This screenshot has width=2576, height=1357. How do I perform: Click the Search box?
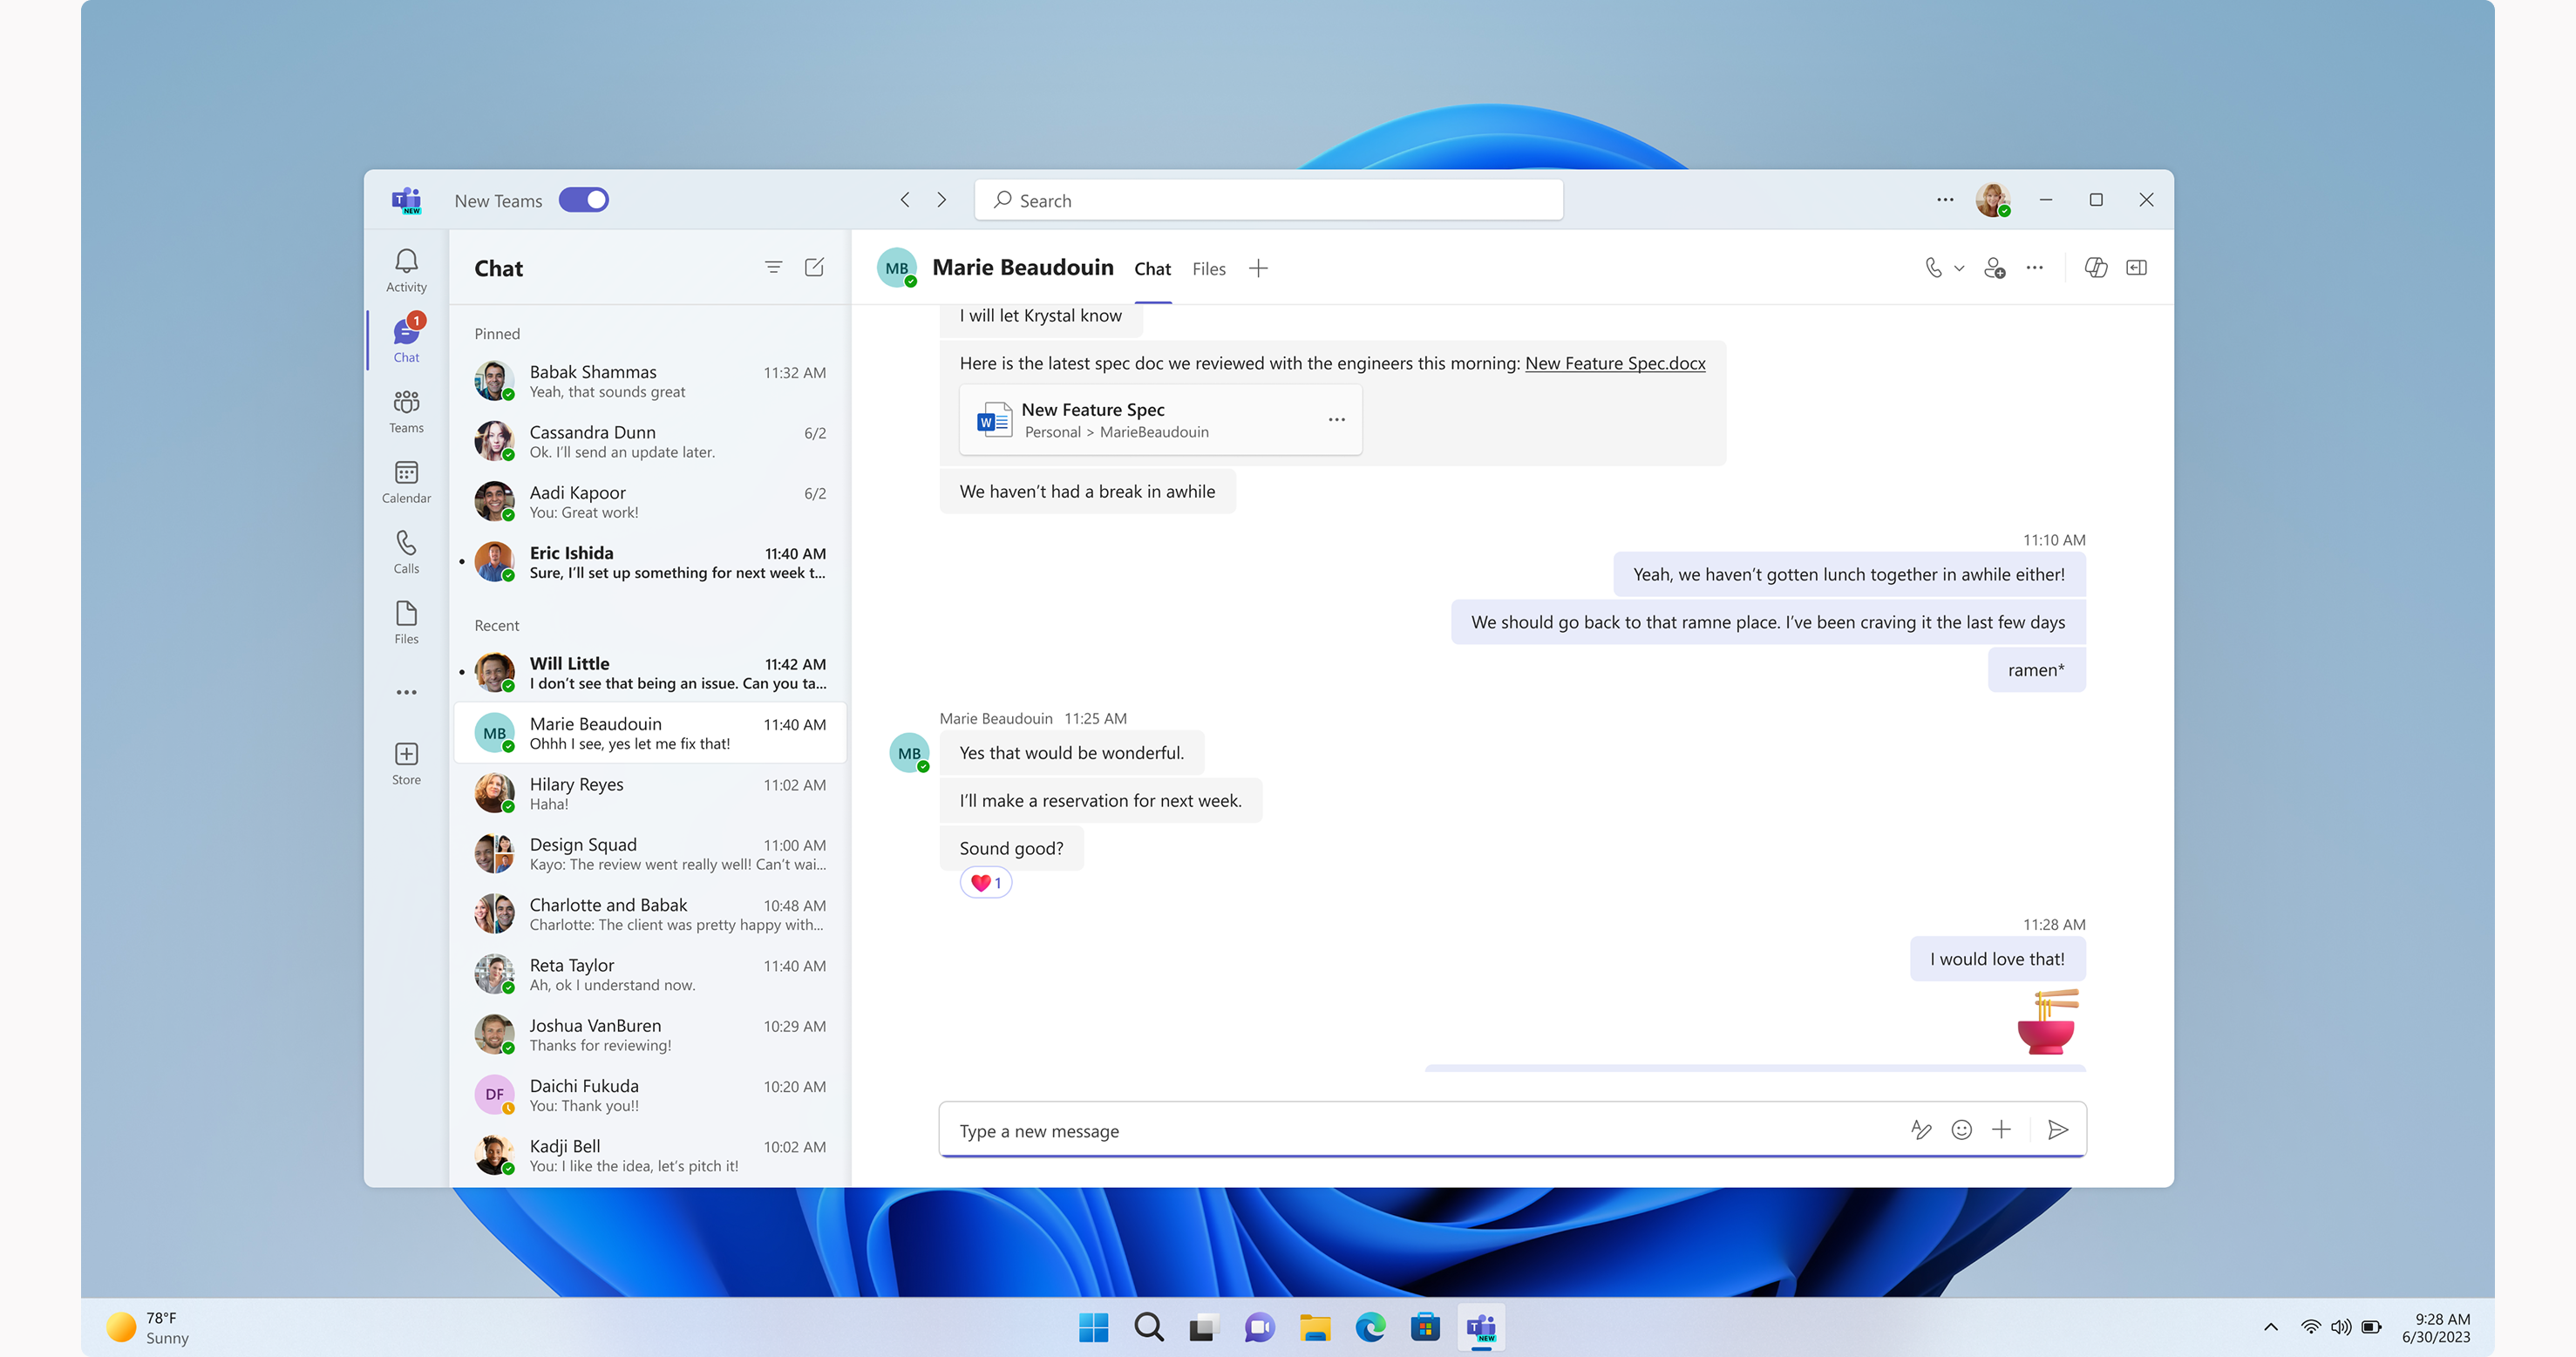click(1268, 200)
